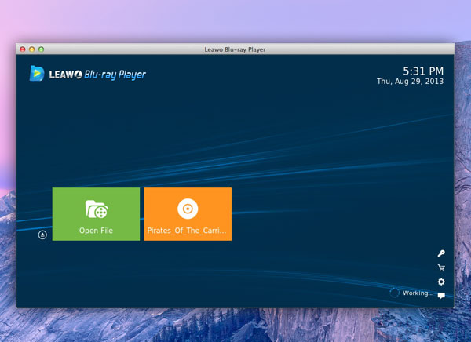Minimize window with yellow button

(32, 49)
